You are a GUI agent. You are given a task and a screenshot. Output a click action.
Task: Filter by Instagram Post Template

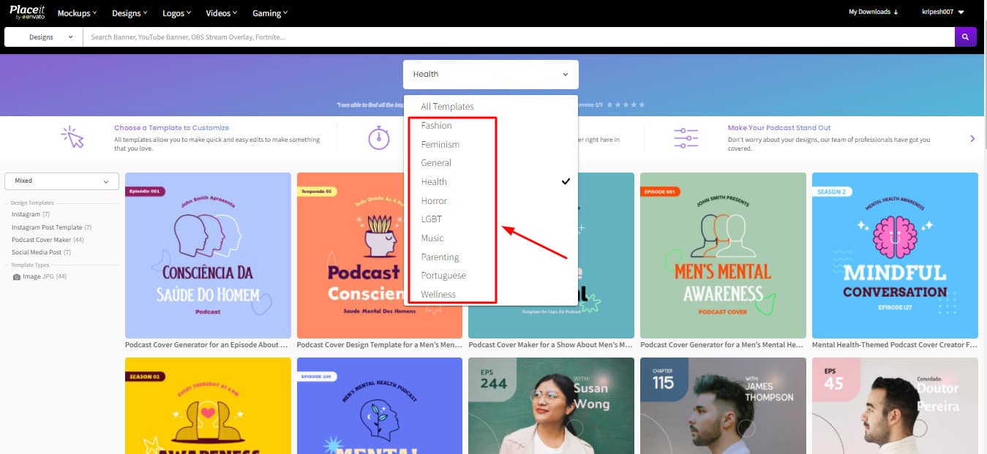point(47,227)
